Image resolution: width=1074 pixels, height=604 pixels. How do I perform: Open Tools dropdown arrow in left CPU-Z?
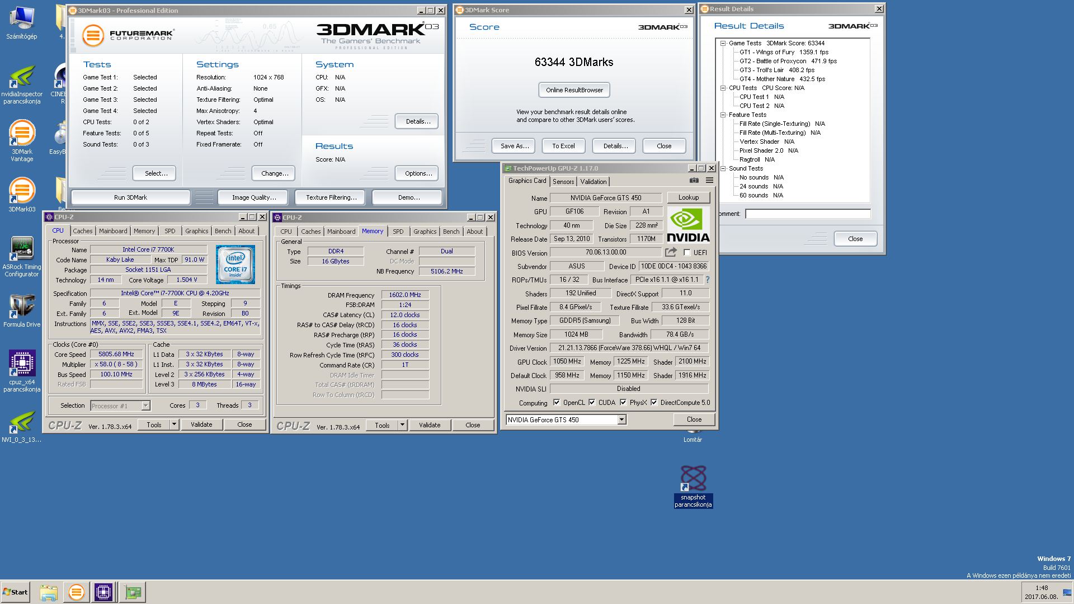pos(174,425)
